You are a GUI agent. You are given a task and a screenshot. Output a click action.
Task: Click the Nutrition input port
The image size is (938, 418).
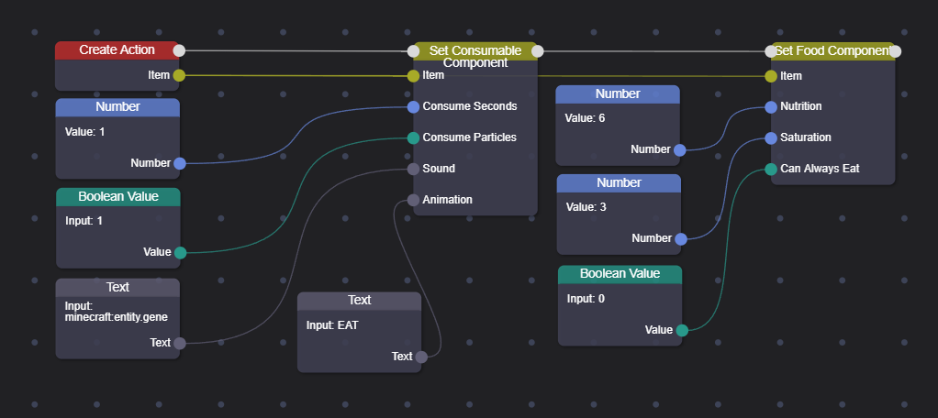pyautogui.click(x=771, y=107)
